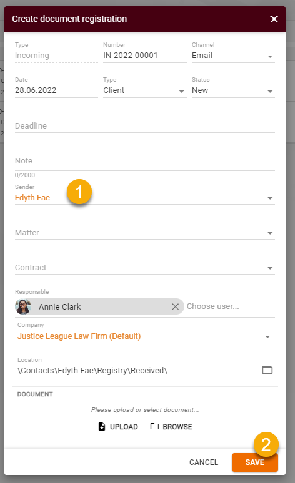Click the Upload file icon
Screen dimensions: 295x483
click(102, 427)
